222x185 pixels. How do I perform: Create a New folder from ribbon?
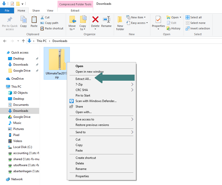120,23
